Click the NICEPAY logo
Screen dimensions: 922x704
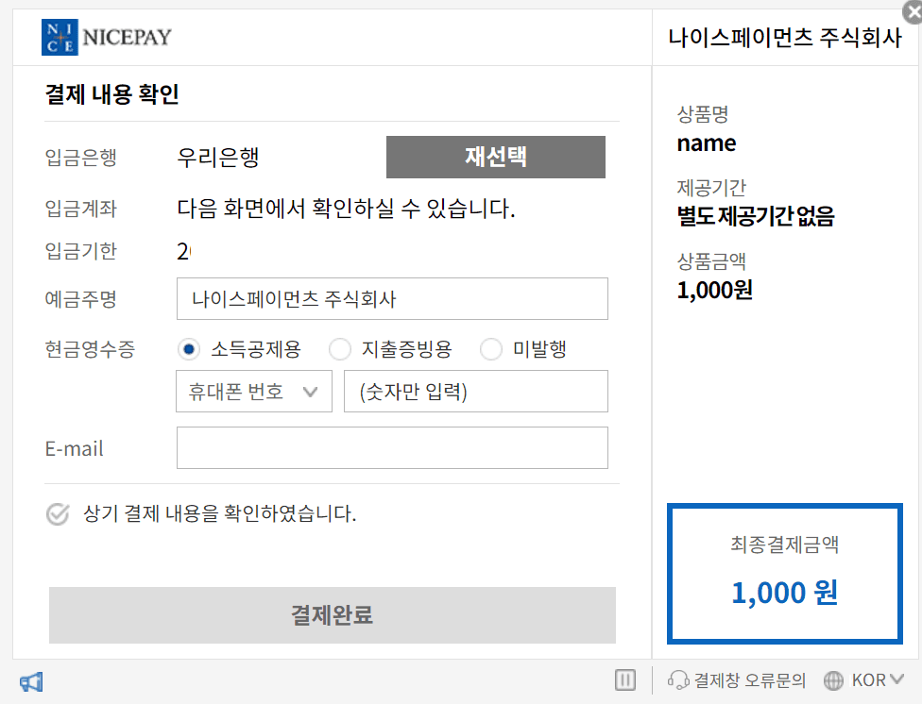[107, 37]
